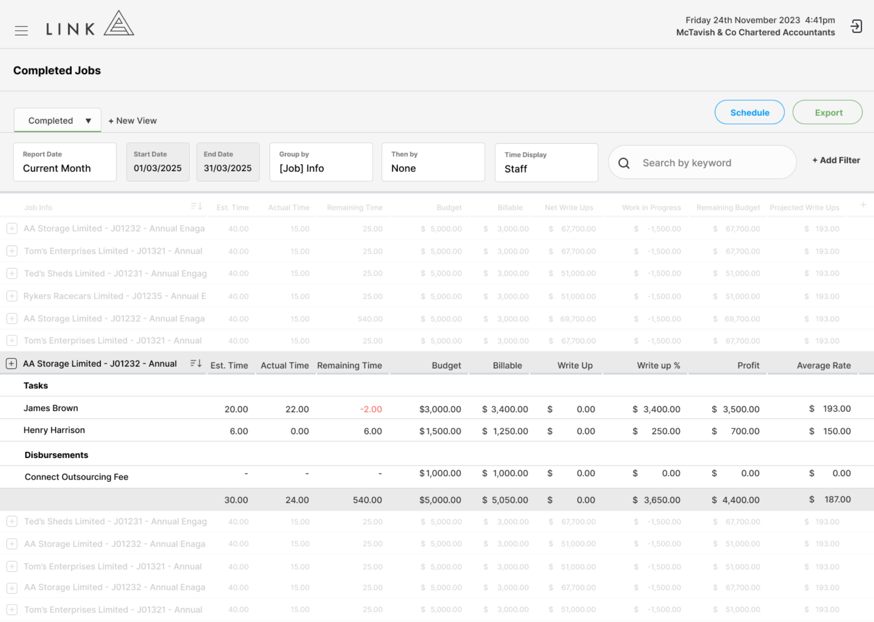Expand the Rykers Racecars Limited row
This screenshot has height=622, width=874.
pyautogui.click(x=12, y=296)
